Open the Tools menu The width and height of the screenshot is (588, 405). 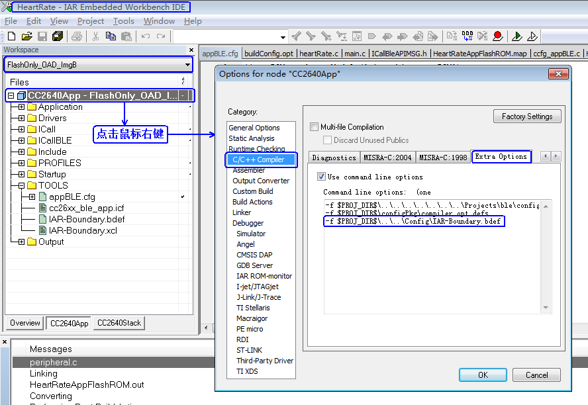tap(123, 21)
